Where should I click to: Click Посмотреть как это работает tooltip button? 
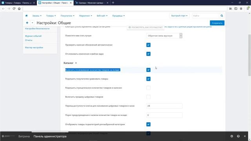pos(146,27)
